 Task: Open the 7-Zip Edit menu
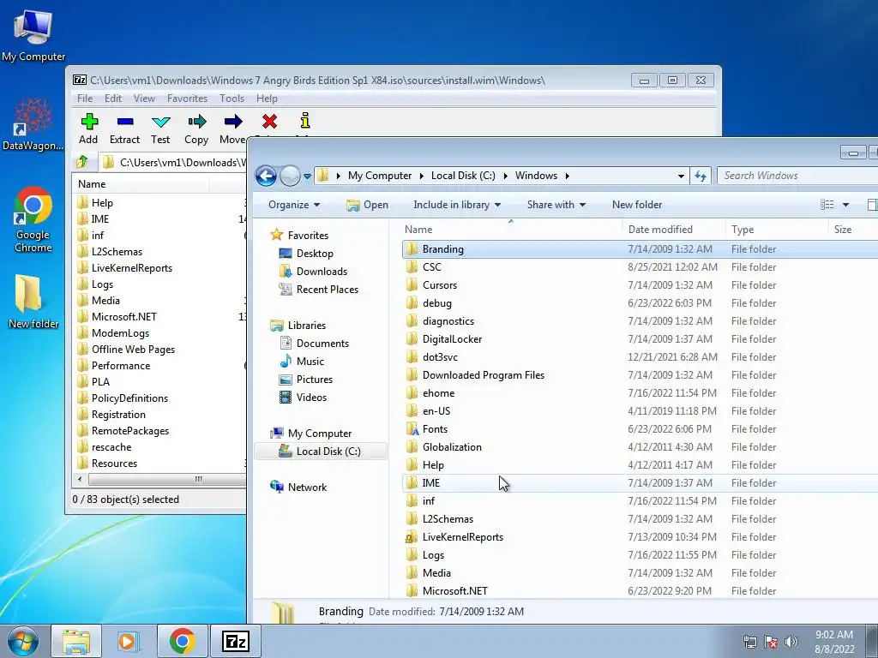(113, 99)
